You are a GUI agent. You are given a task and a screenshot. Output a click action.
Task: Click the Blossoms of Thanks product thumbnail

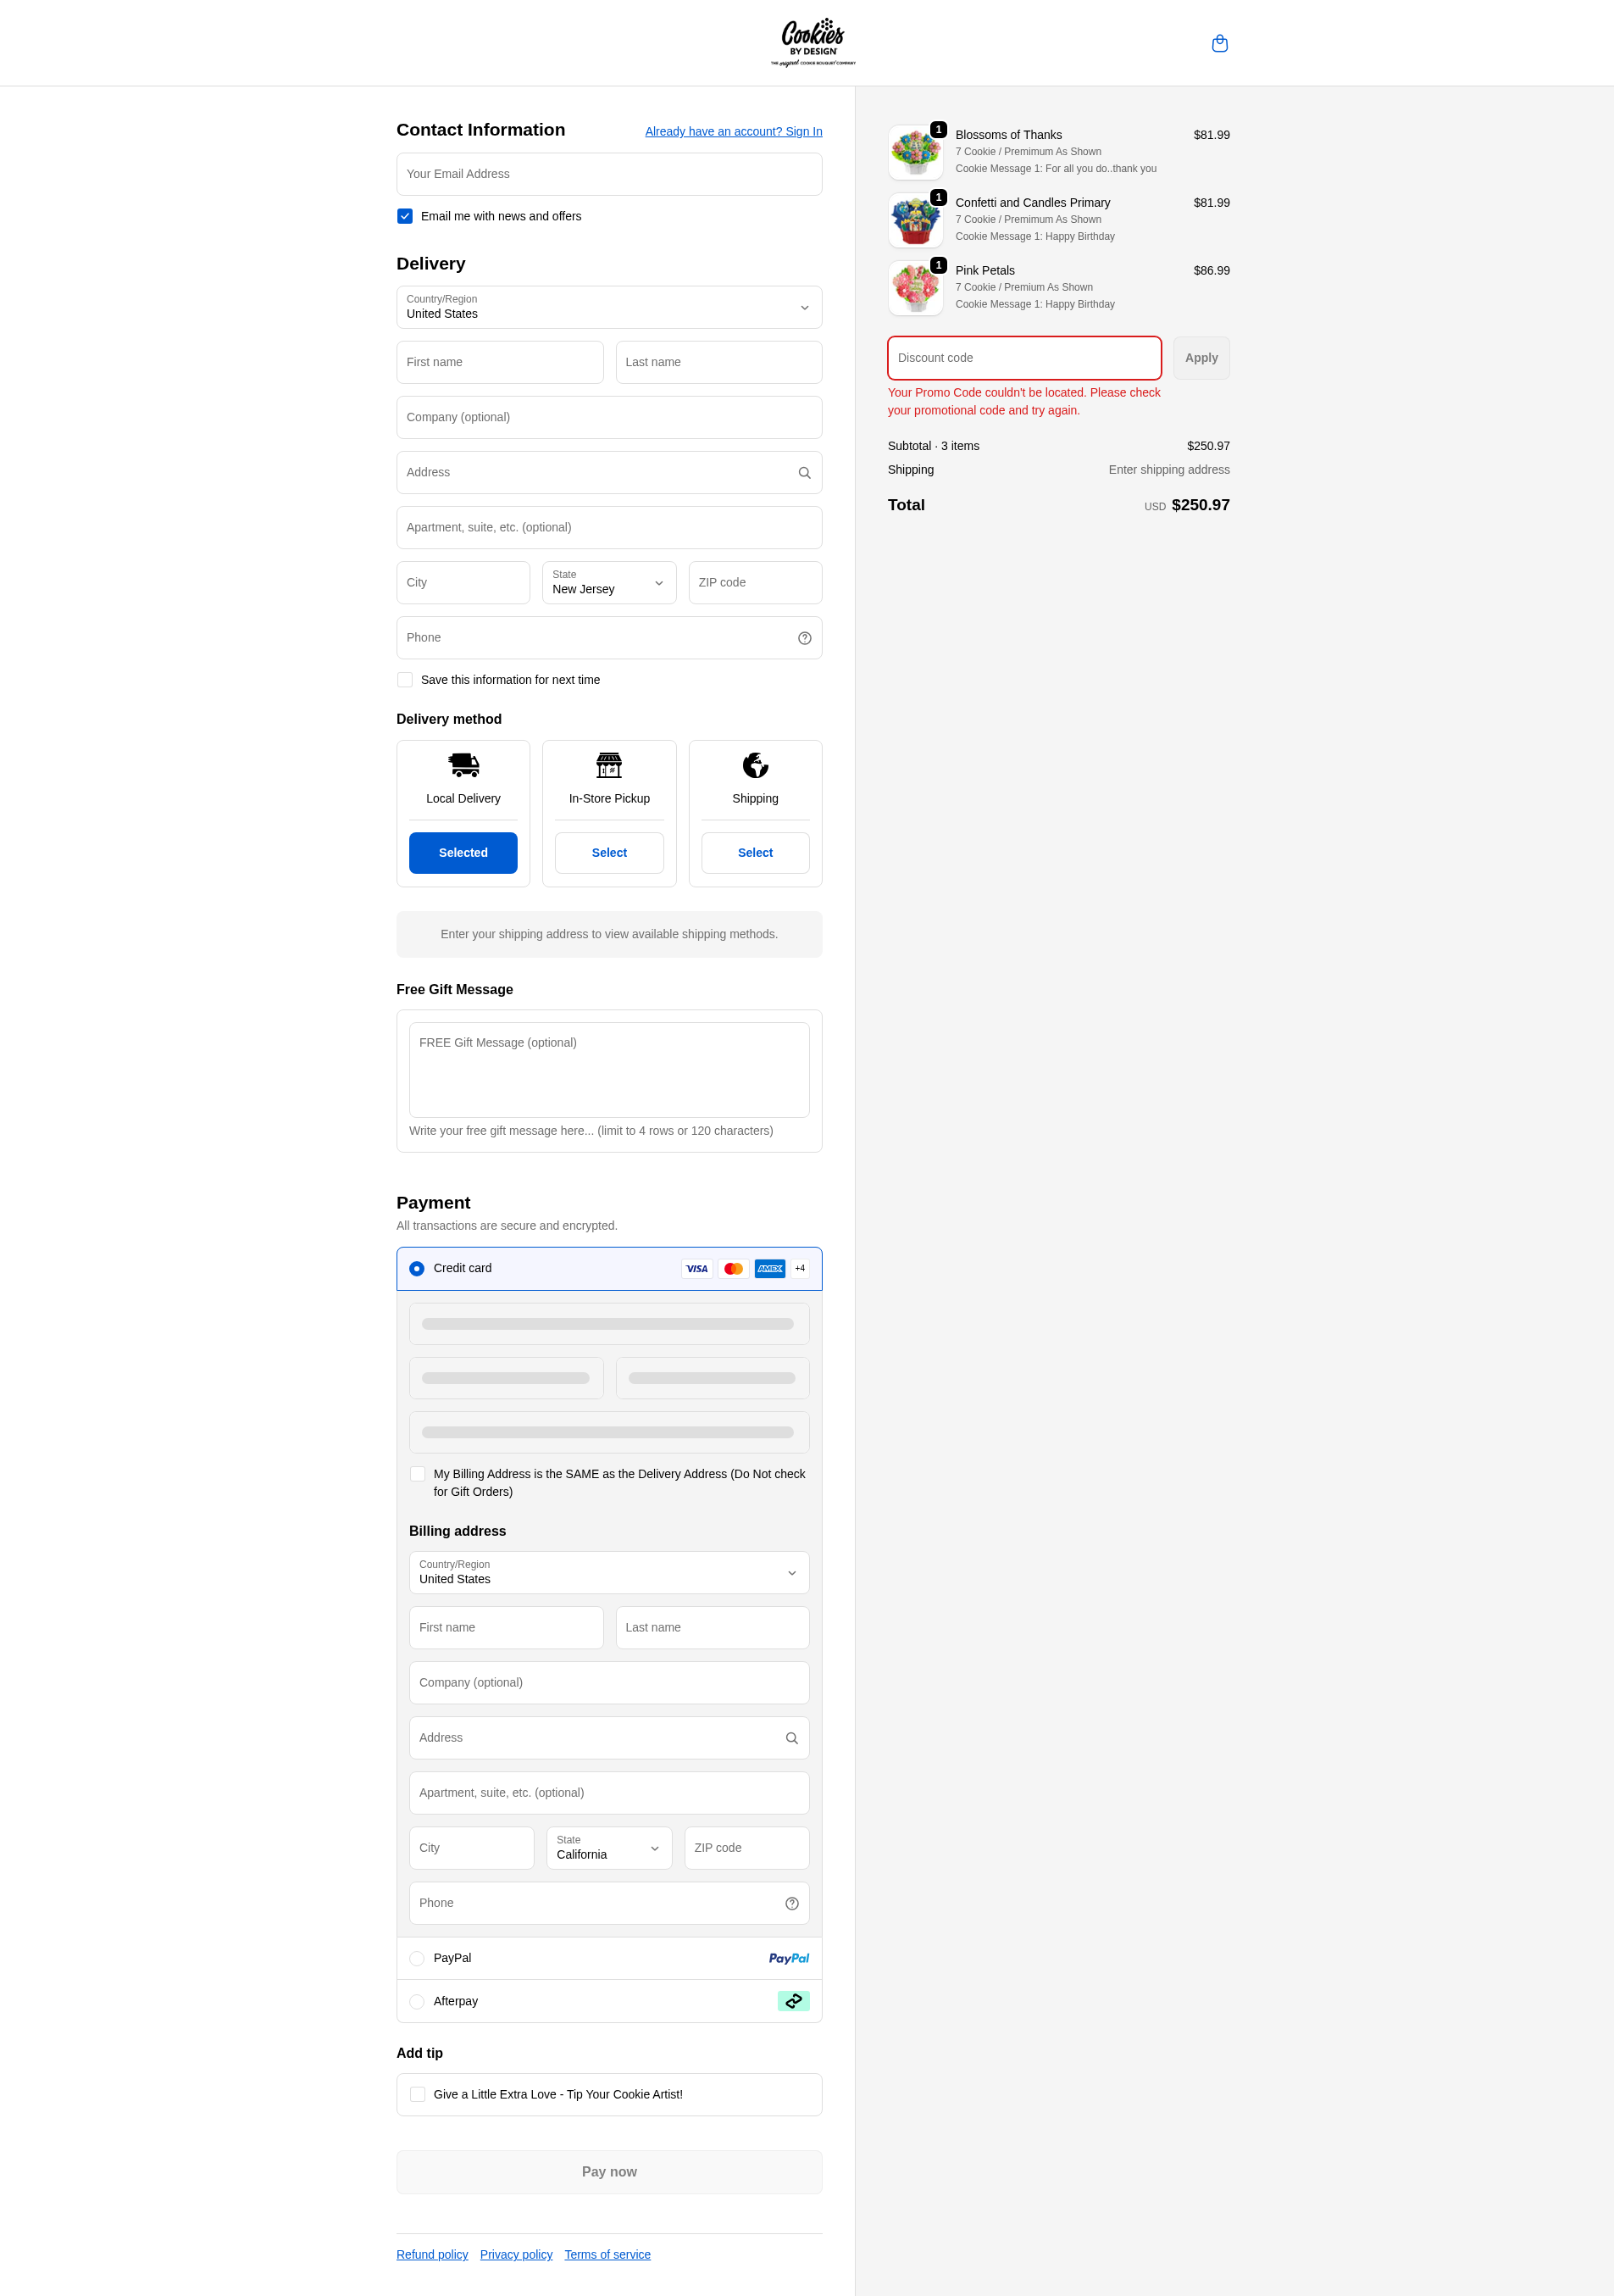(915, 152)
